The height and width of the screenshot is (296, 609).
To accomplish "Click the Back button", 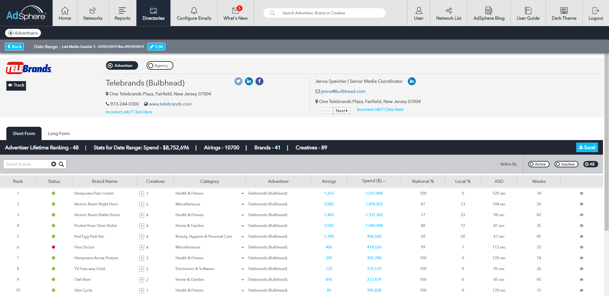I will coord(15,47).
